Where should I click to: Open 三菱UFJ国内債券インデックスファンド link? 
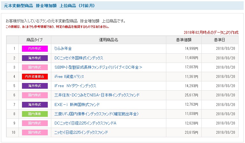[x=97, y=114]
